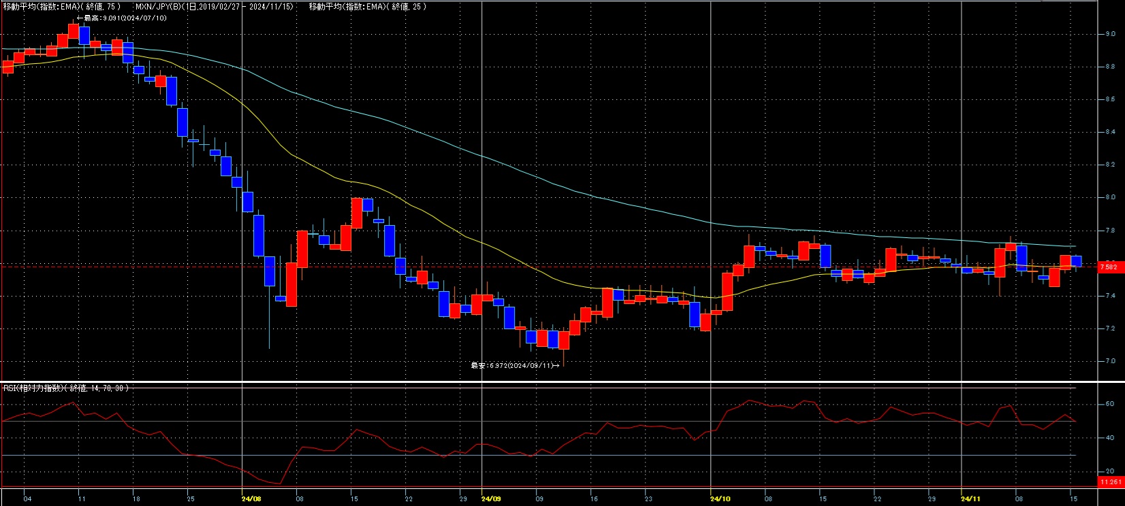Click the RSI axis value 40

click(1110, 437)
